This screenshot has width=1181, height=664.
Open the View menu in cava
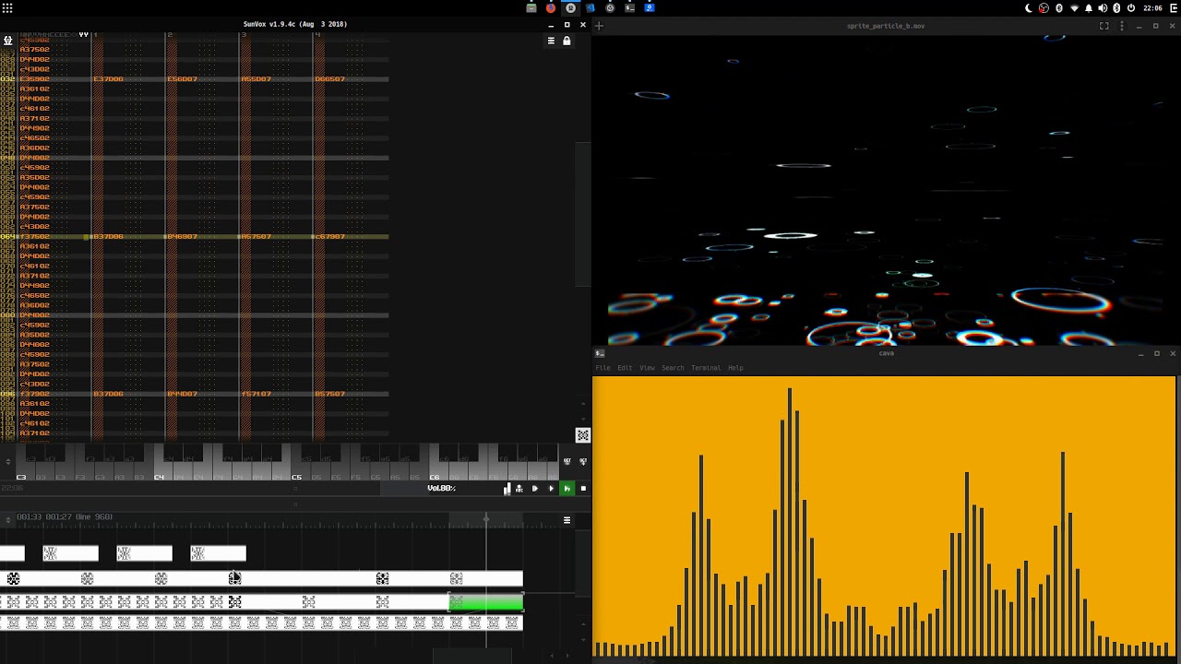coord(647,368)
